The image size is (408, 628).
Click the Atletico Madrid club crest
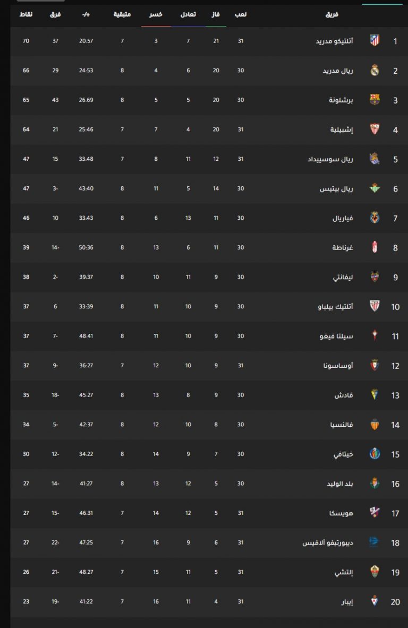(375, 40)
